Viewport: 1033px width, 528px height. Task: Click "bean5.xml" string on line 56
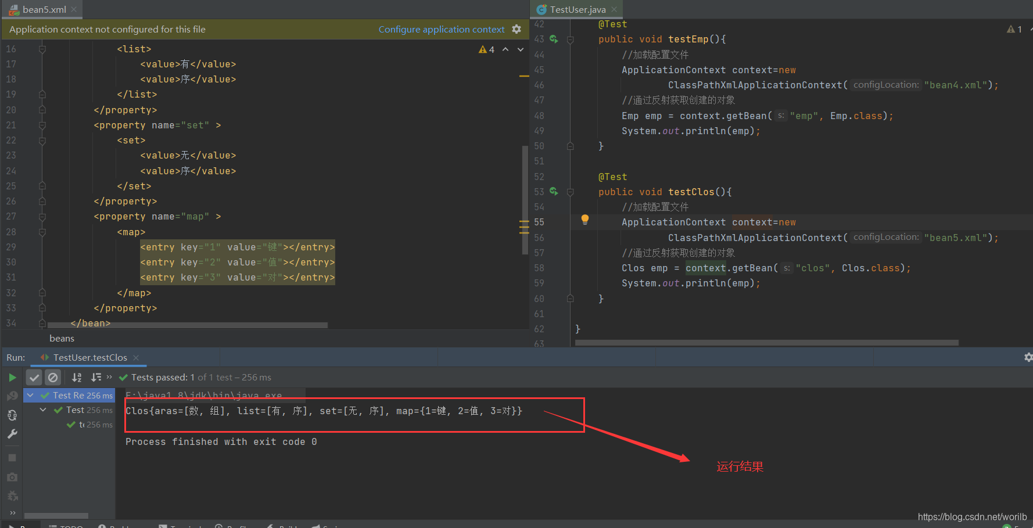(x=956, y=238)
